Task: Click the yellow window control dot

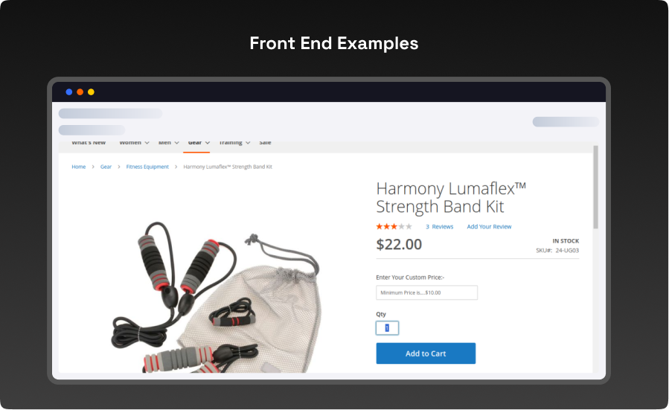Action: point(91,92)
